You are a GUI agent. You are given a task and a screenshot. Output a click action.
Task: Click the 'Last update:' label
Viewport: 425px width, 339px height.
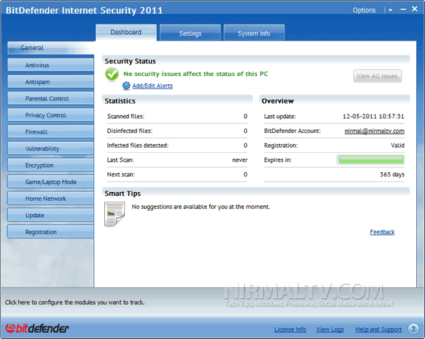[x=280, y=117]
